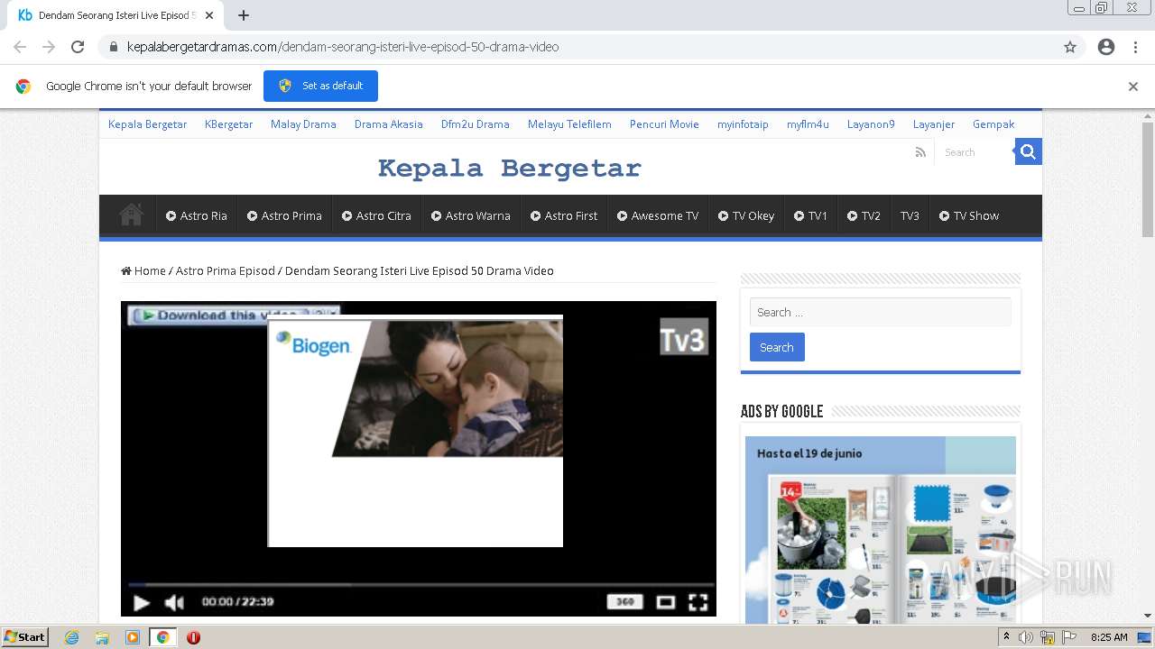Click the RSS feed icon
This screenshot has height=649, width=1155.
click(920, 152)
